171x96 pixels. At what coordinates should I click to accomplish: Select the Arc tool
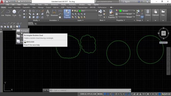coord(20,13)
